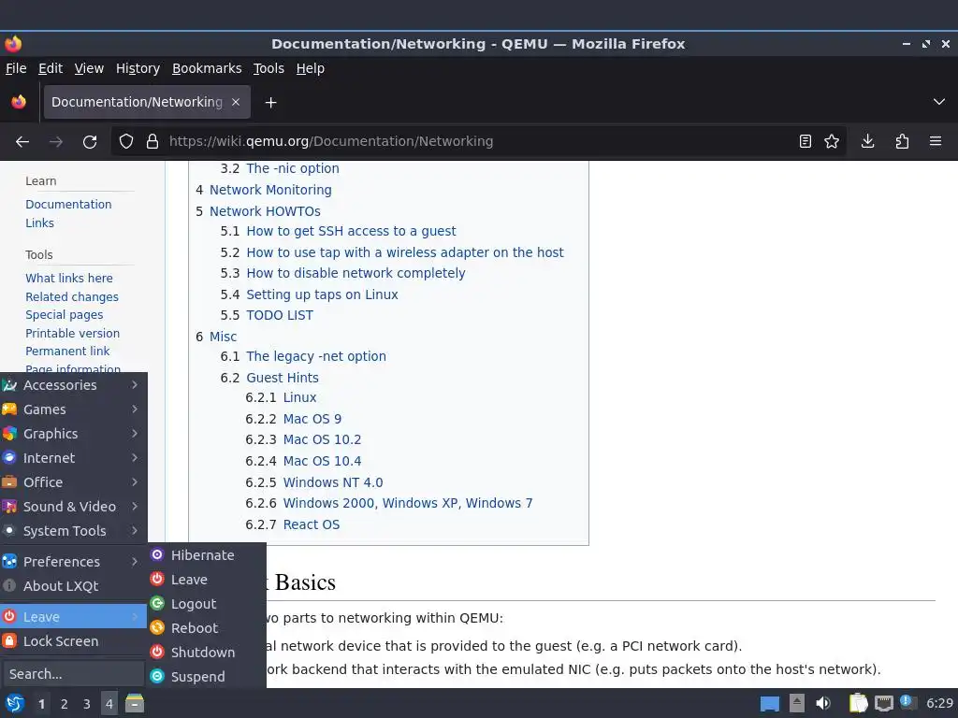Open file manager icon on the taskbar
Image resolution: width=958 pixels, height=718 pixels.
(135, 704)
